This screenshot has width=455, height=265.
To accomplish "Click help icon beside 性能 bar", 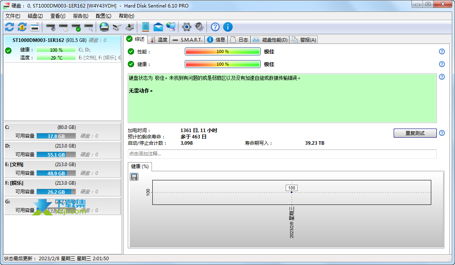I will (x=442, y=51).
